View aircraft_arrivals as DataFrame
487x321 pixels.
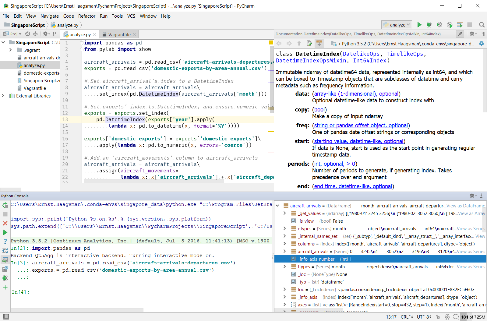(466, 206)
